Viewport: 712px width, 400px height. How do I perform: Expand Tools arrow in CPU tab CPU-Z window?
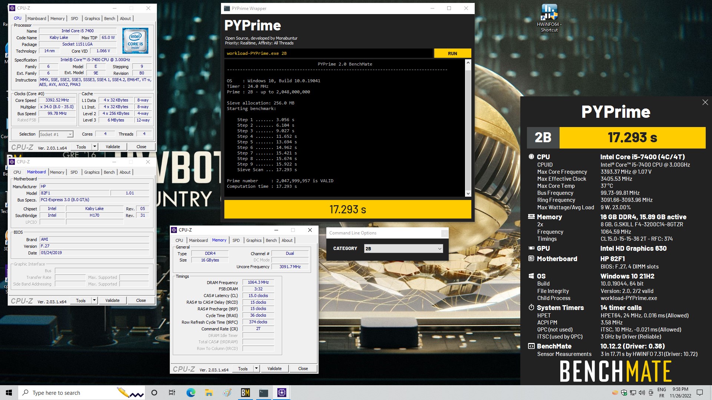[95, 147]
